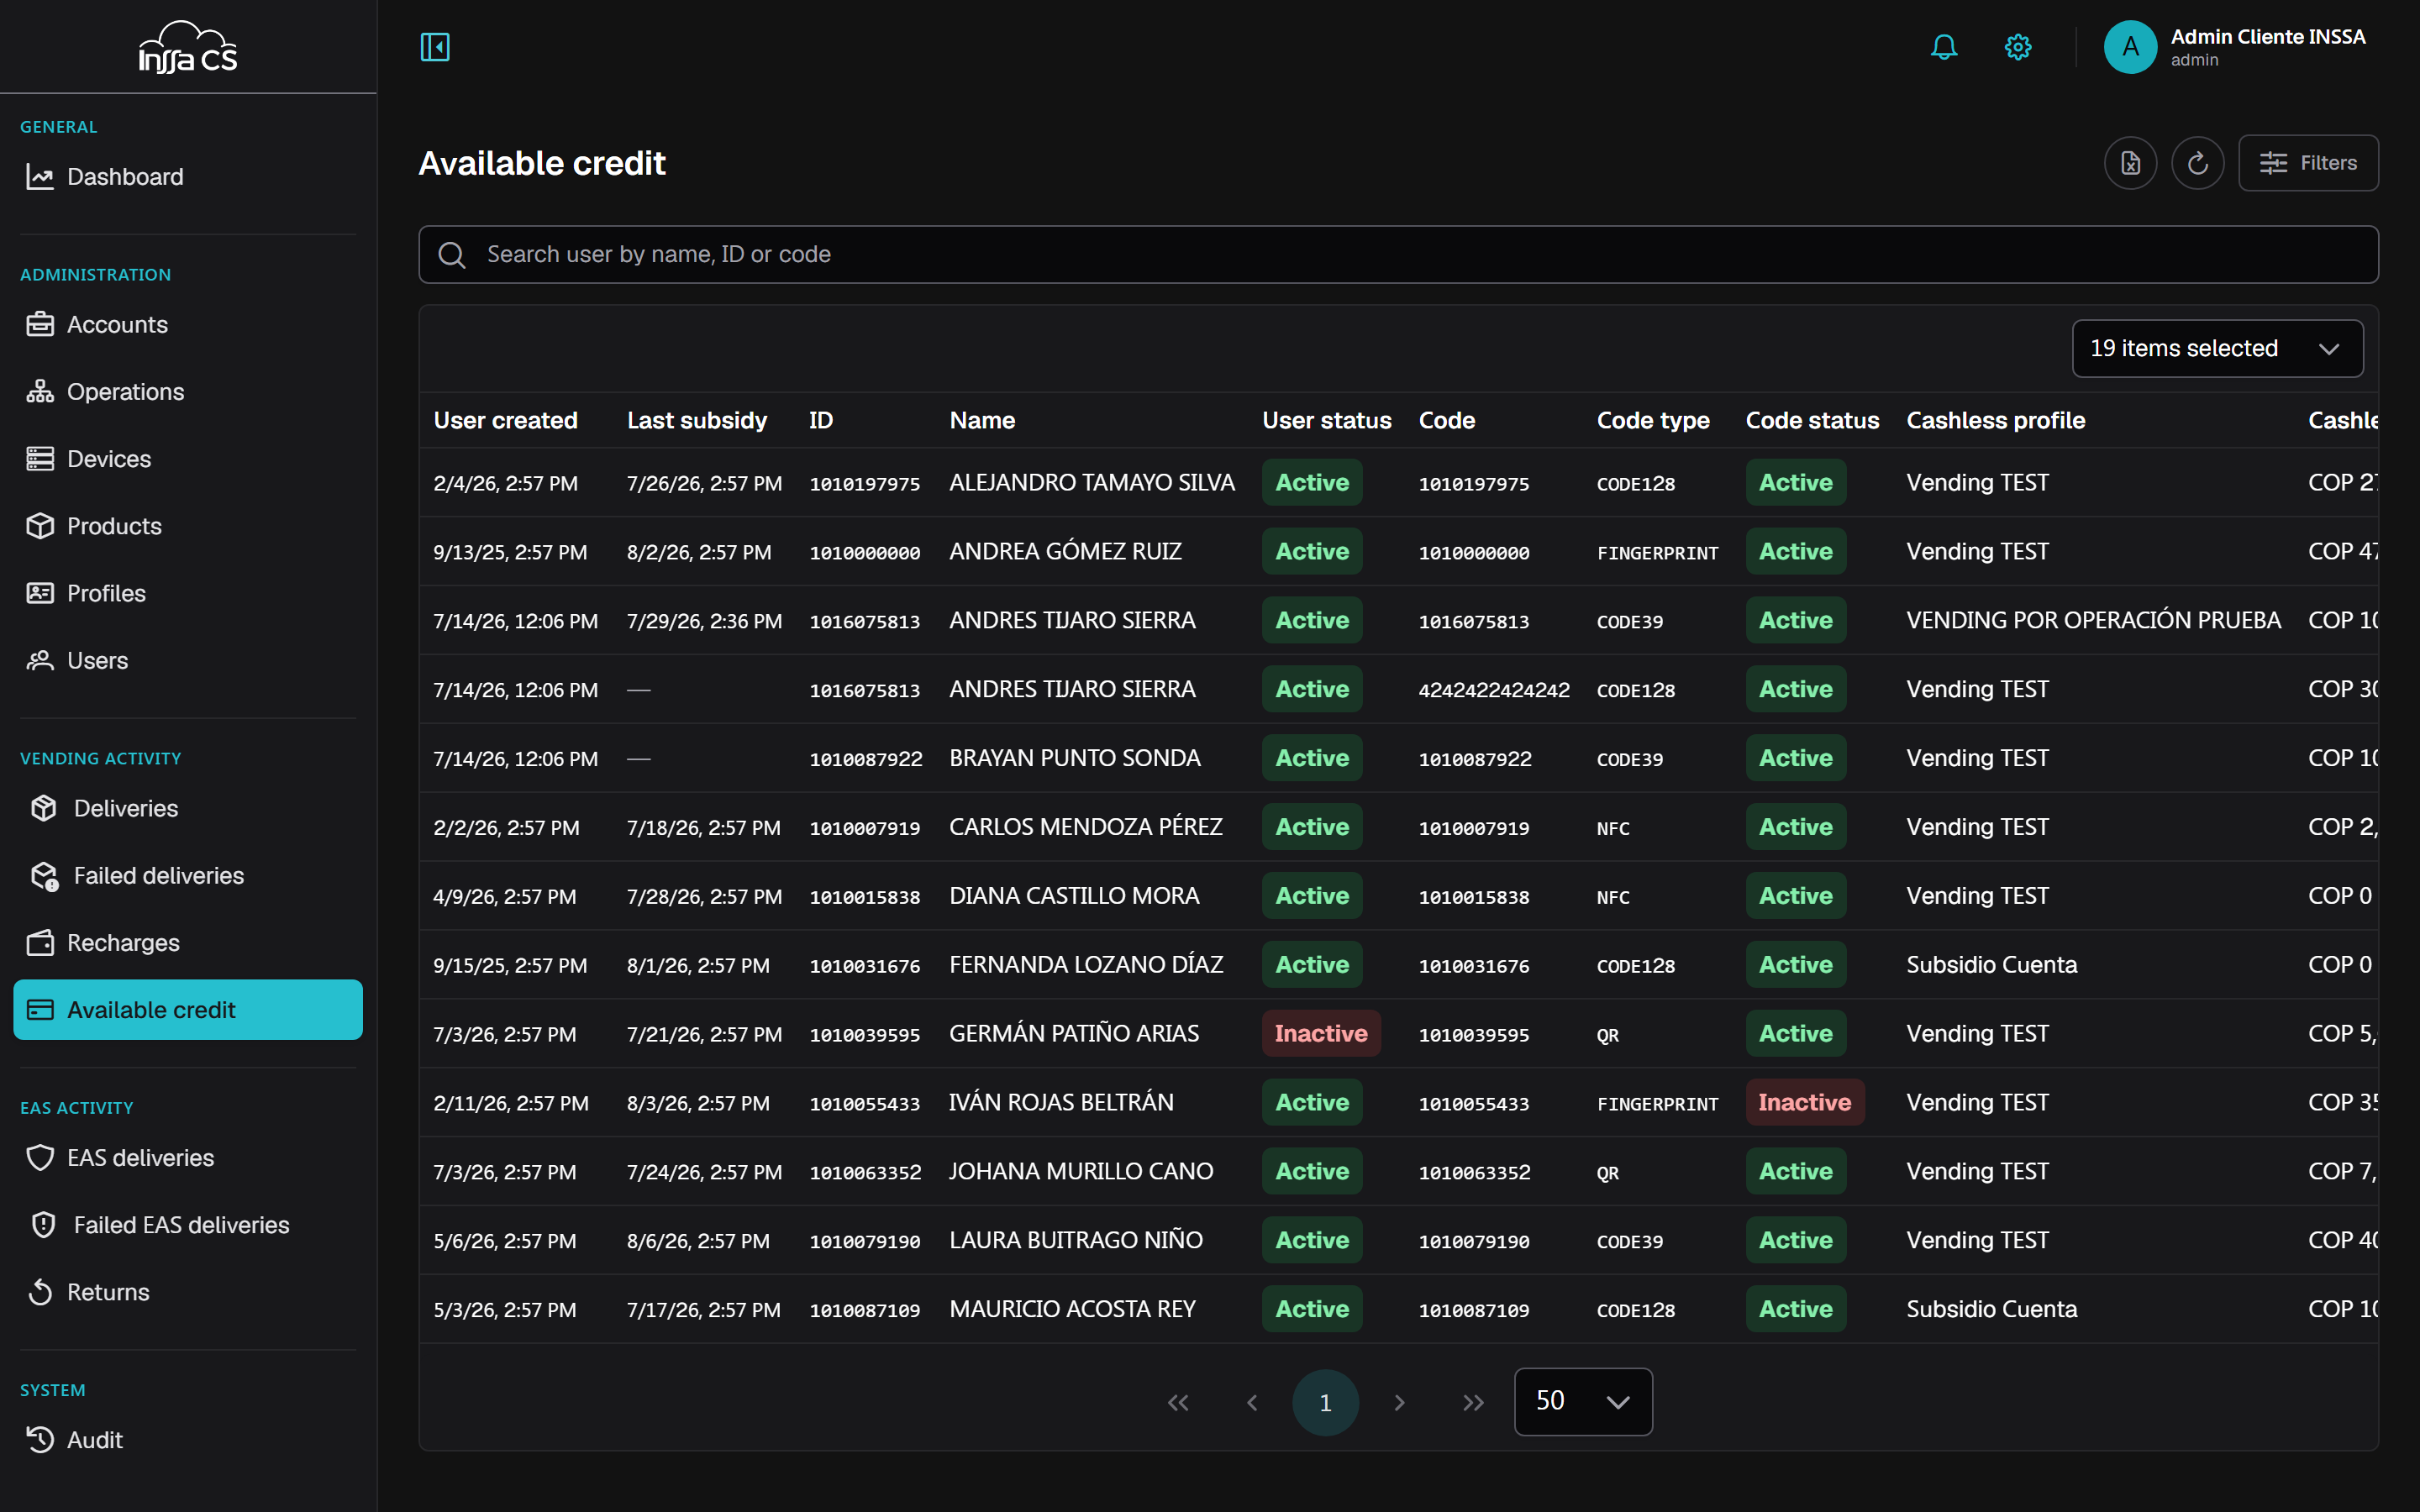Sort by Last subsidy column
Screen dimensions: 2420x1512
696,421
